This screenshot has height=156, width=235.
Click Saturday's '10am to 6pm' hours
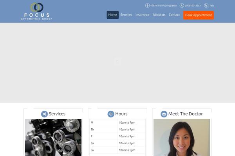click(x=127, y=143)
